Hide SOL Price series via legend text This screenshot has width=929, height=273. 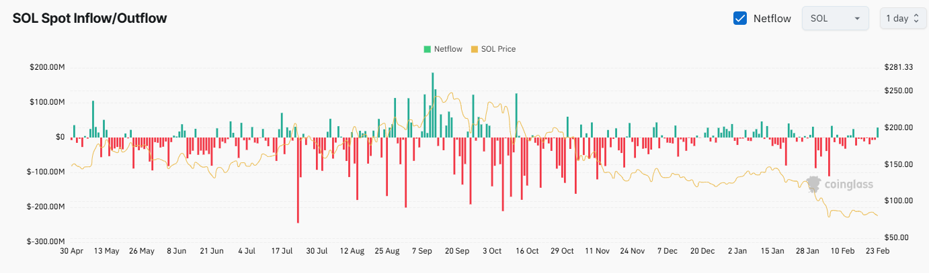[498, 49]
